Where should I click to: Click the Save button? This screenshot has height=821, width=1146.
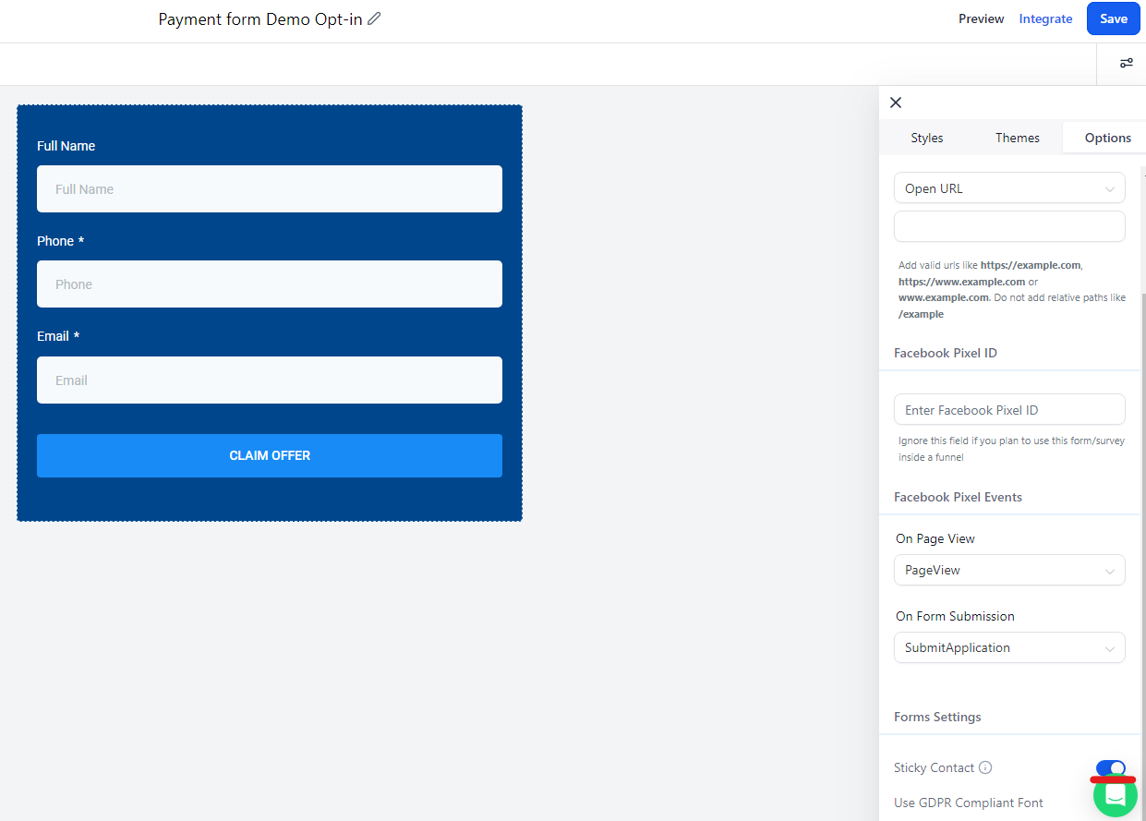[x=1113, y=18]
